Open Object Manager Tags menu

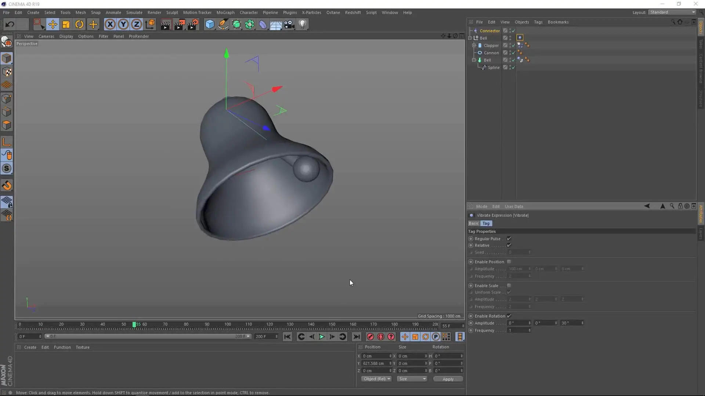[x=538, y=22]
